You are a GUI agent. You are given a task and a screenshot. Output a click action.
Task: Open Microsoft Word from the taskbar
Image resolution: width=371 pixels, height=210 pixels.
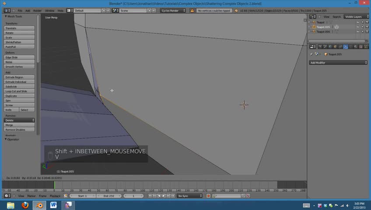pyautogui.click(x=53, y=205)
